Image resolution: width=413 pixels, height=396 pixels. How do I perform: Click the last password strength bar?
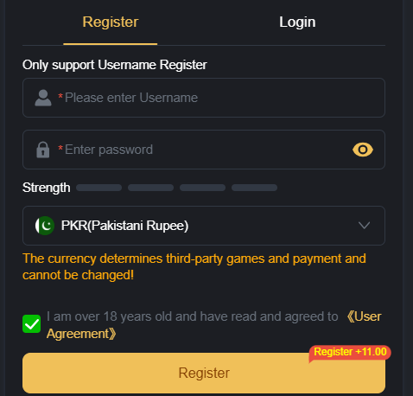[255, 188]
